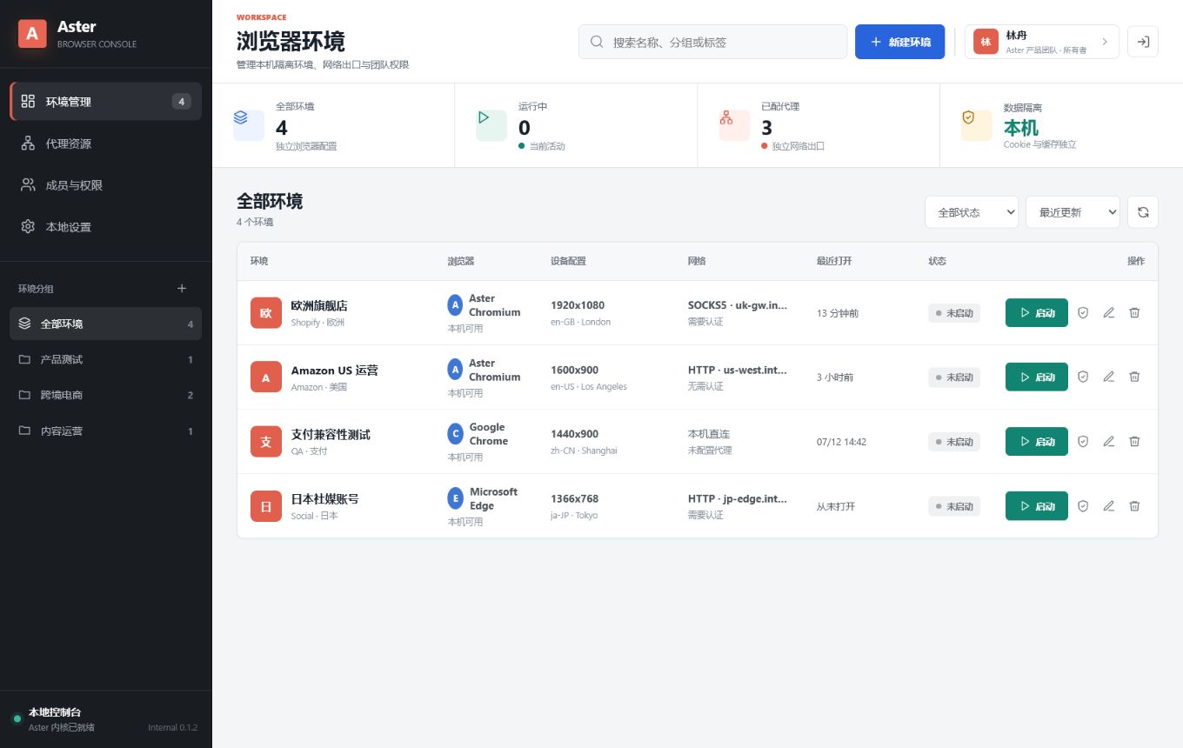Screen dimensions: 1183x748
Task: Open 成员与权限 in the sidebar
Action: [x=106, y=185]
